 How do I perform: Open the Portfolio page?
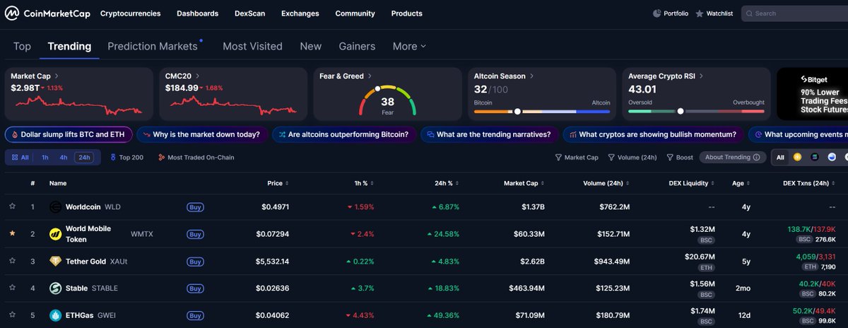(670, 13)
